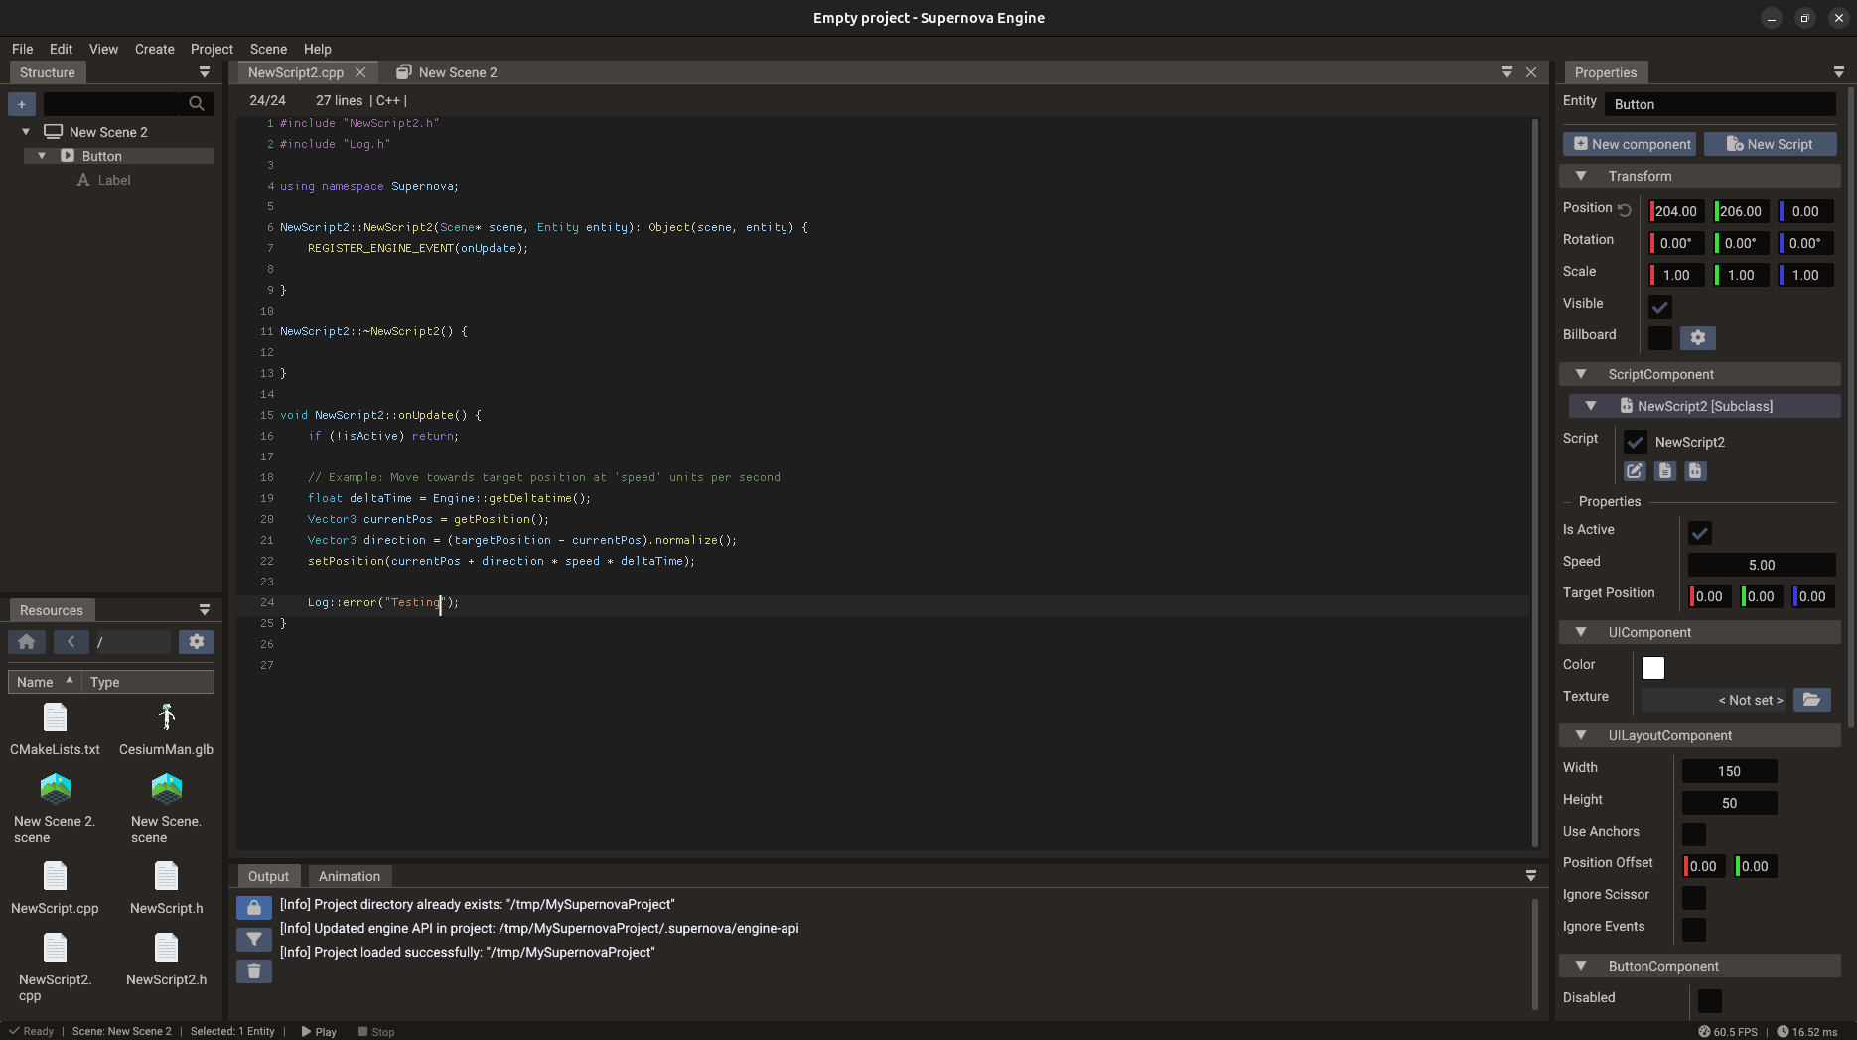
Task: Click the Texture folder browse icon
Action: (x=1811, y=700)
